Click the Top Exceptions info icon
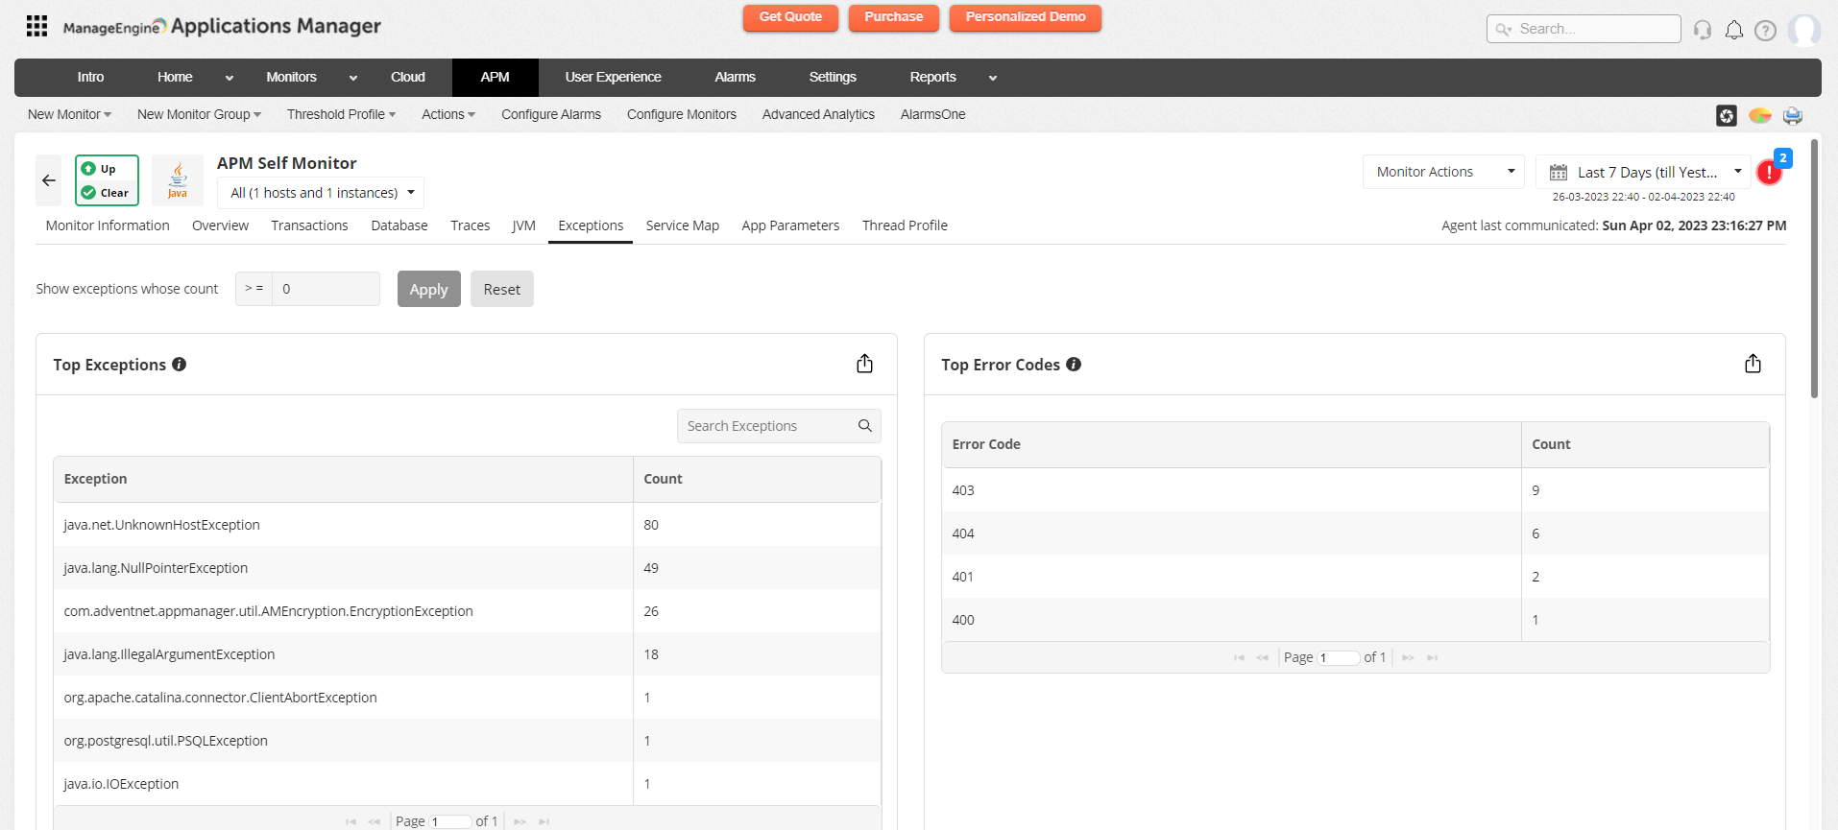The image size is (1838, 830). click(179, 365)
